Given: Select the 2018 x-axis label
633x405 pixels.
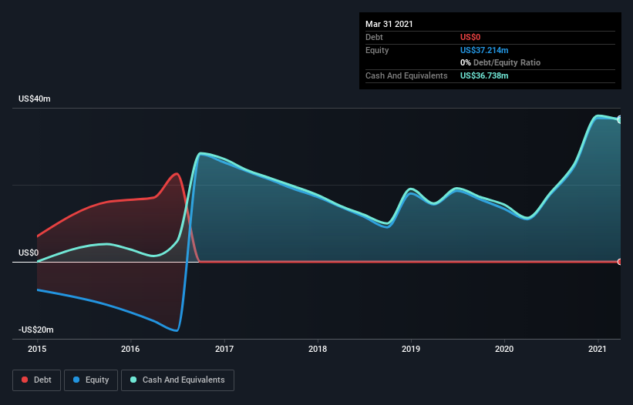Looking at the screenshot, I should [318, 349].
